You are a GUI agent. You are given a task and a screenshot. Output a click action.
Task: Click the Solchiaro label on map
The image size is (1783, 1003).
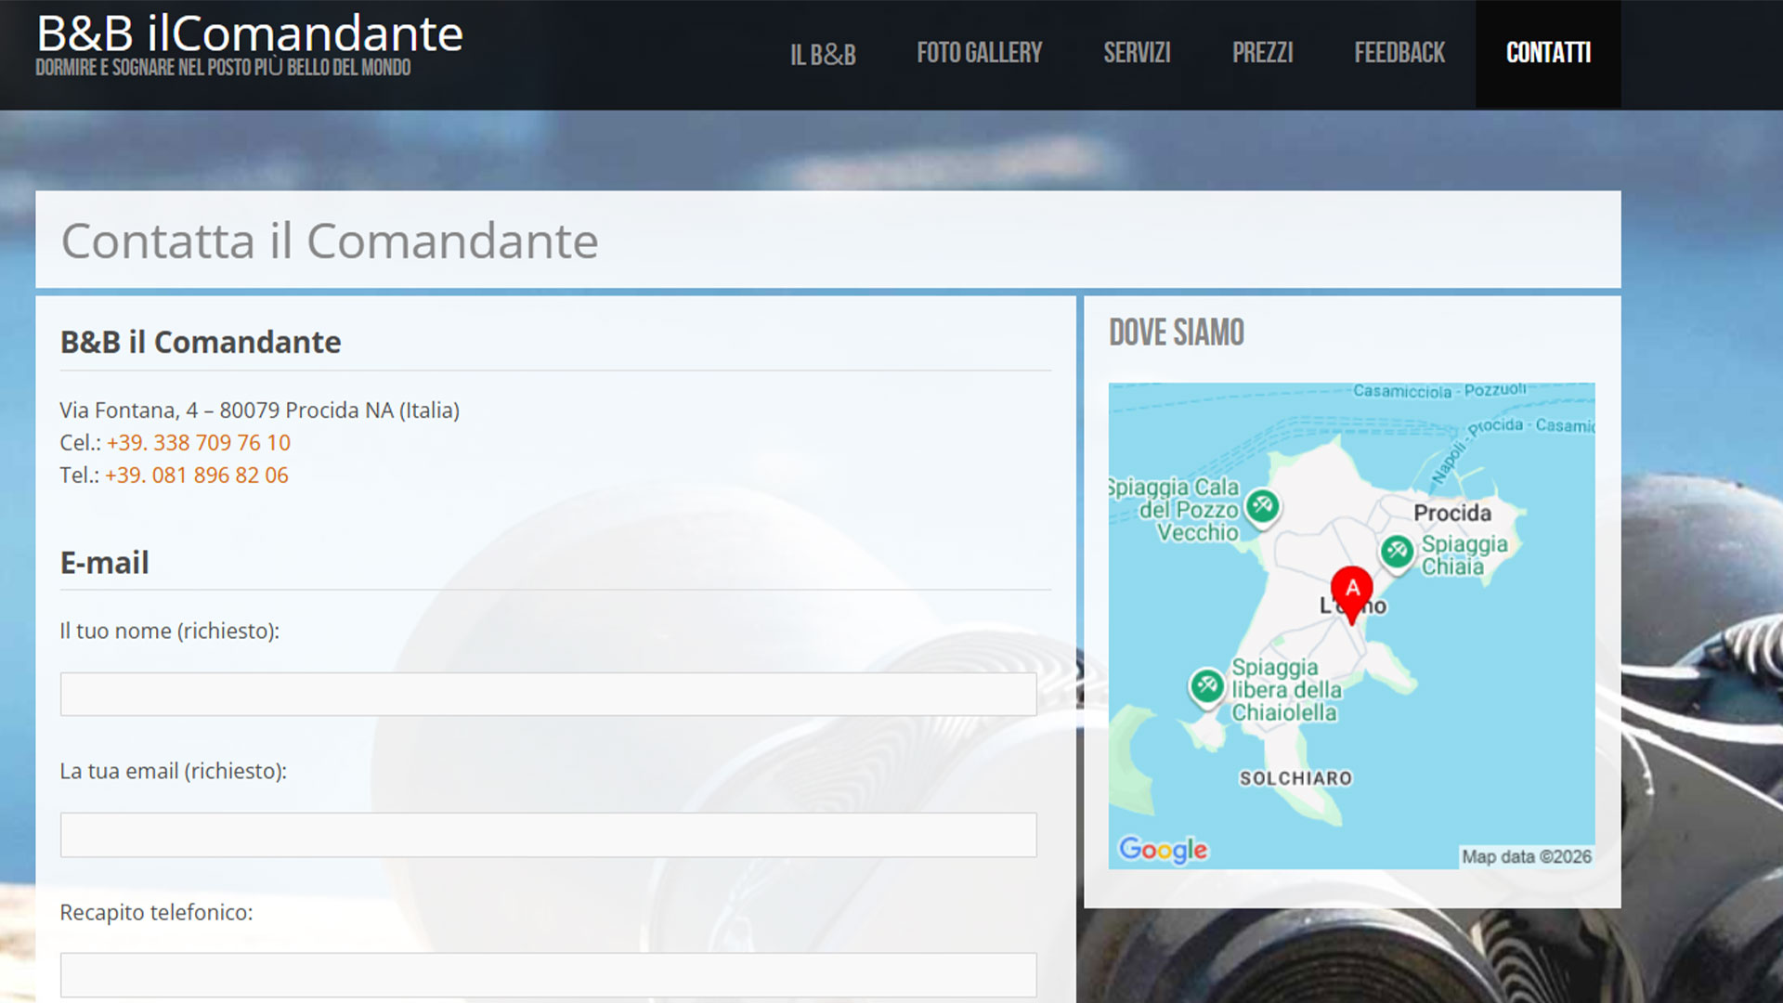click(1295, 778)
